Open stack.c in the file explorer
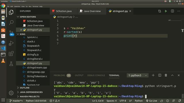Screen dimensions: 184x103 [x=33, y=41]
